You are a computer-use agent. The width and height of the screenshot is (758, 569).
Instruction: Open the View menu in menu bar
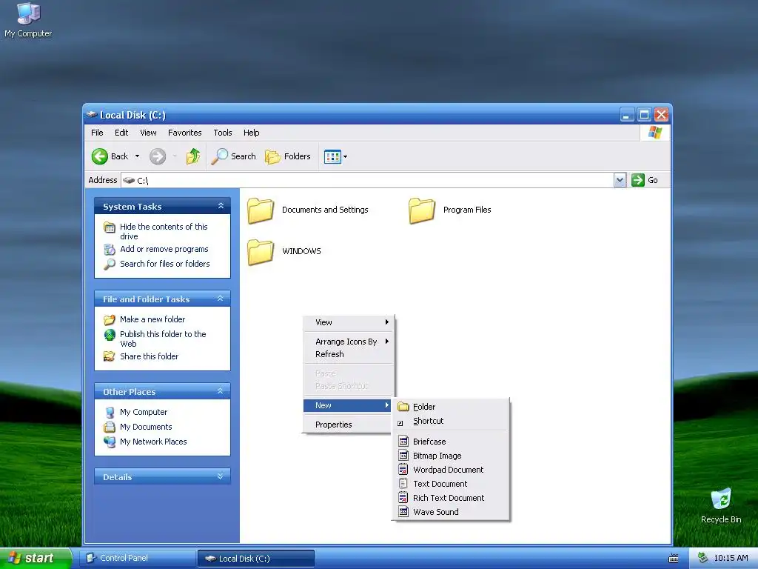148,133
